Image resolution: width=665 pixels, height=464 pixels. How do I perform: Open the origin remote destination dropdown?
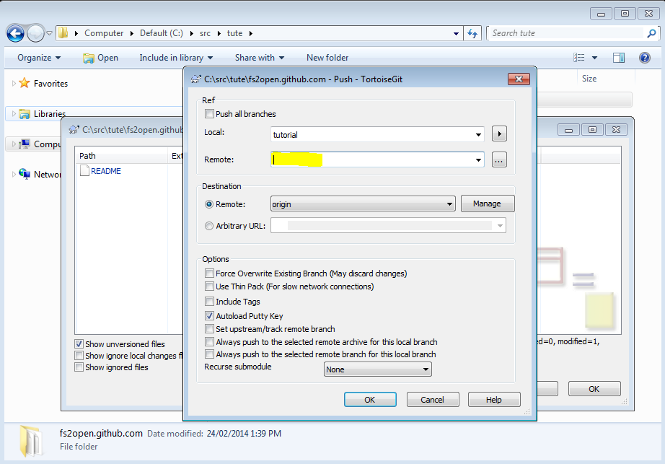[363, 204]
